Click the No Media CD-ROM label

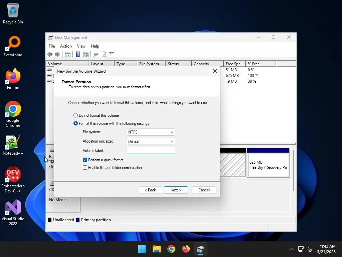pyautogui.click(x=57, y=199)
